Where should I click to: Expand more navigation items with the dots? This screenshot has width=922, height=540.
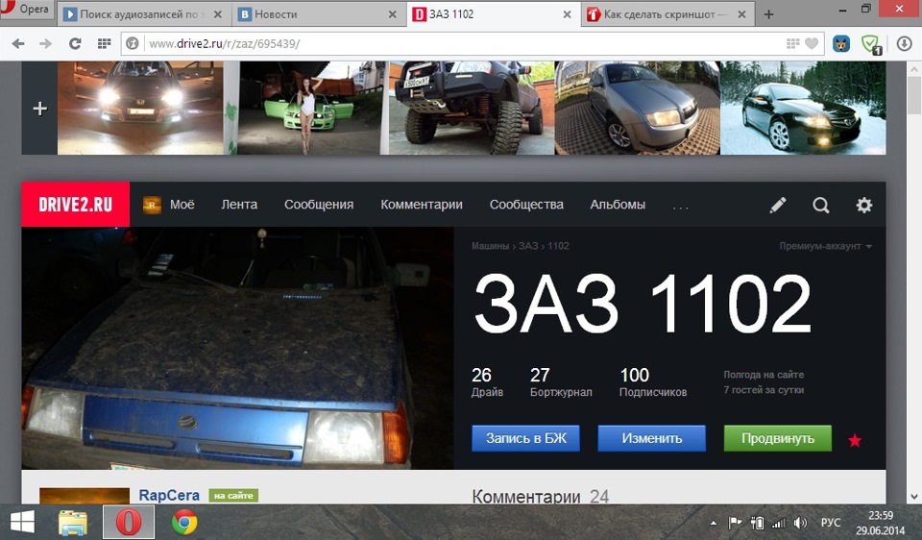click(x=680, y=207)
